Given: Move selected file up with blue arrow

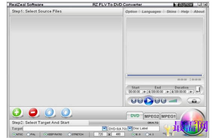Looking at the screenshot, I should pyautogui.click(x=49, y=113).
